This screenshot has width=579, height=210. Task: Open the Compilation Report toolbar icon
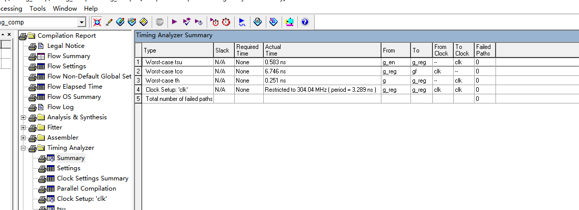[258, 22]
